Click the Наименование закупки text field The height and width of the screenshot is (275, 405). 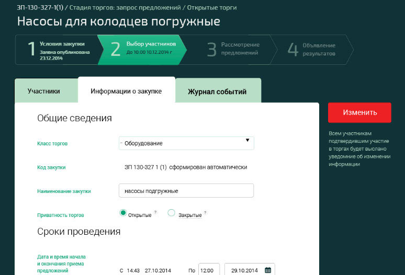coord(186,191)
